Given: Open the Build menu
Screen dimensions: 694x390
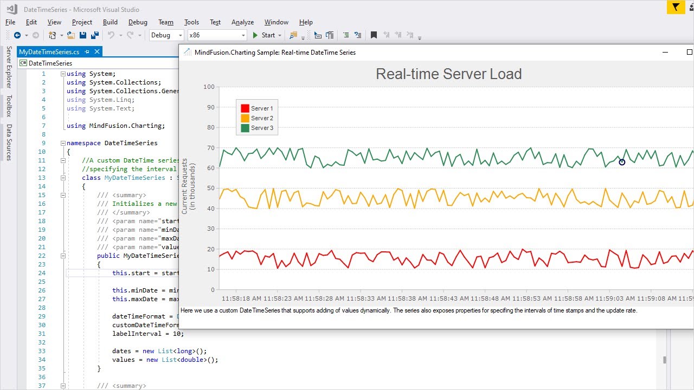Looking at the screenshot, I should click(x=110, y=22).
